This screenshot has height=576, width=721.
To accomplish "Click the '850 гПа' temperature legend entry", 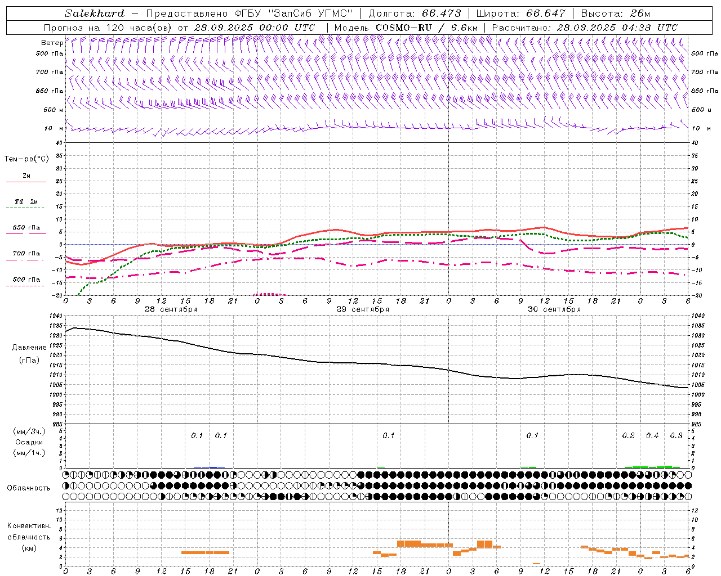I will [26, 228].
